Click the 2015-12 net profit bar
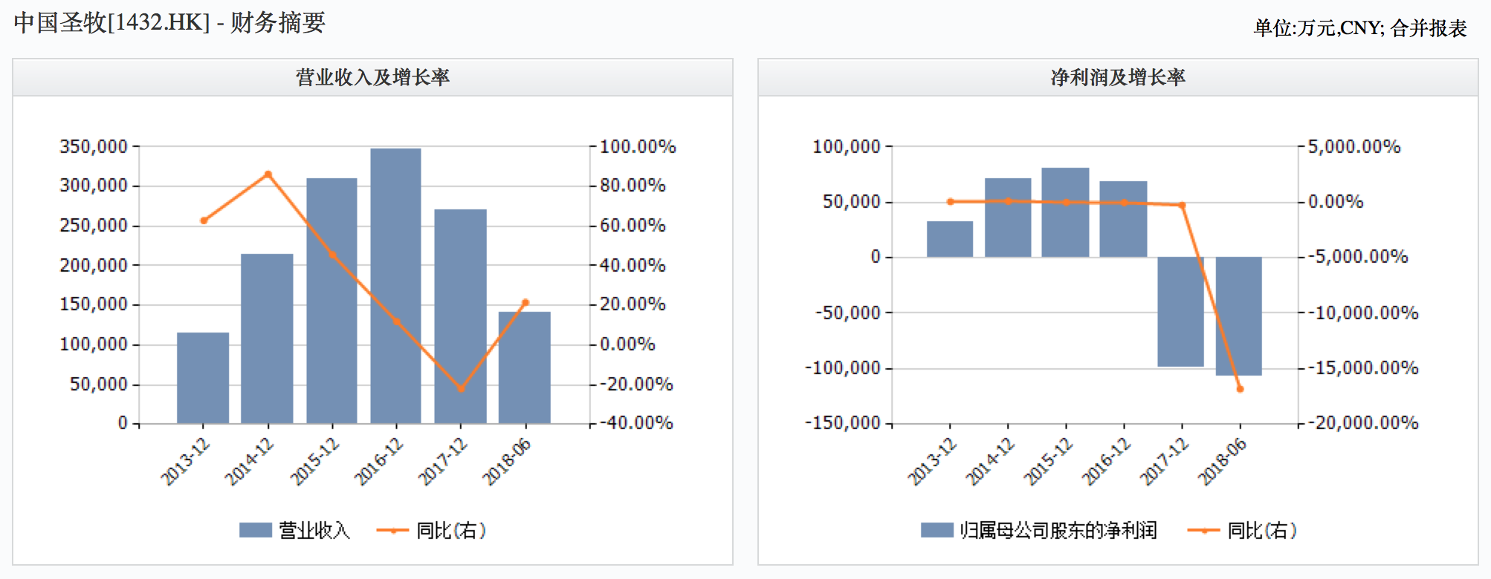Viewport: 1491px width, 579px height. [1065, 212]
